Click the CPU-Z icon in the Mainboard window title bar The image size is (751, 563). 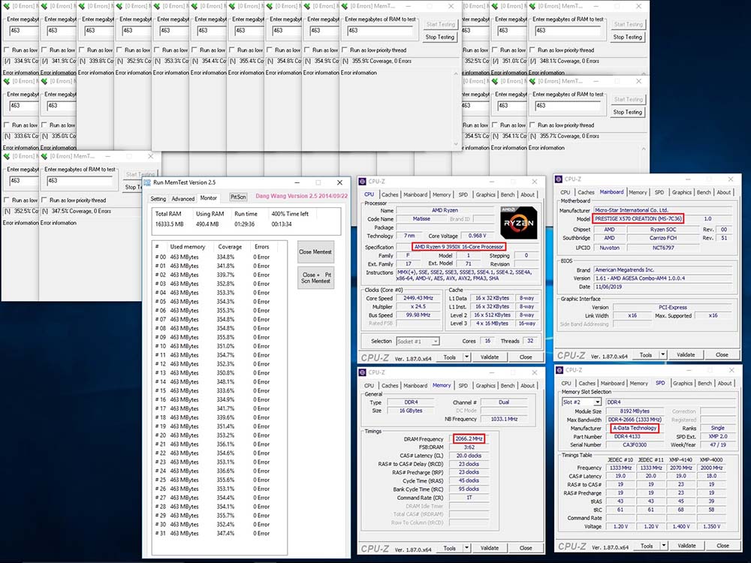pos(559,179)
